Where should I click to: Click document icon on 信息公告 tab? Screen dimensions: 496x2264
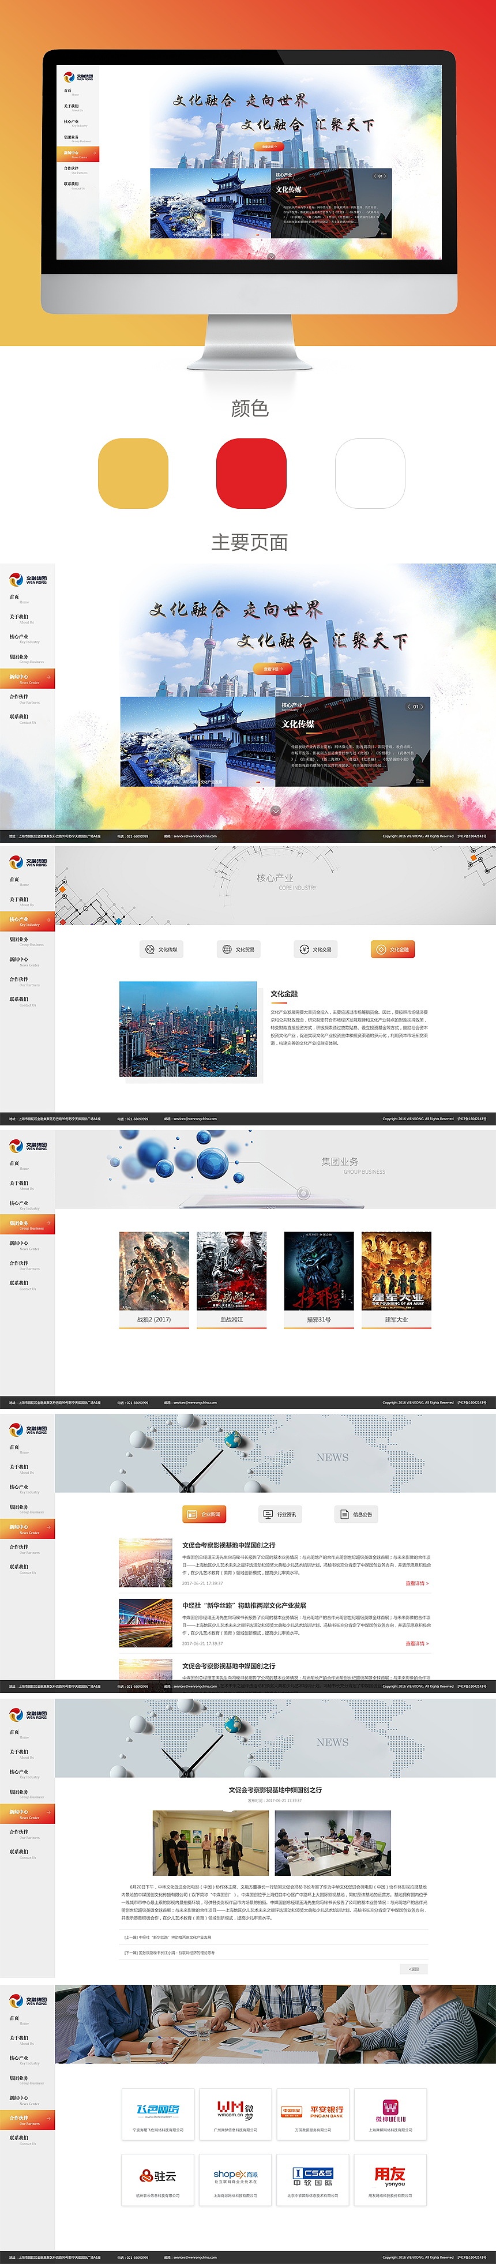(345, 1514)
